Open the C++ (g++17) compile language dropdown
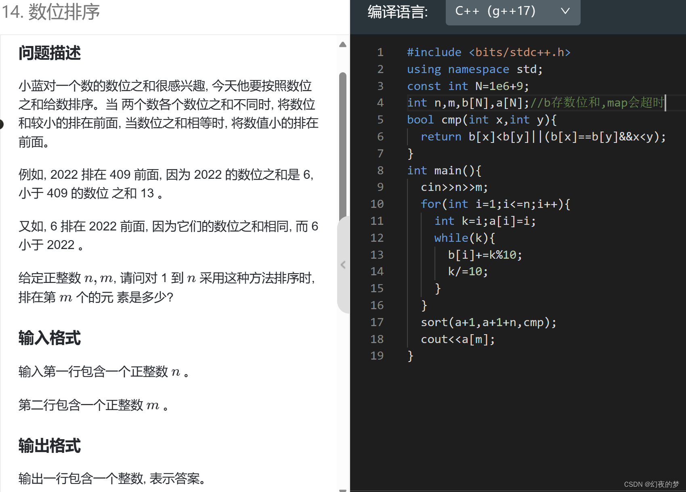The width and height of the screenshot is (686, 492). (x=513, y=12)
